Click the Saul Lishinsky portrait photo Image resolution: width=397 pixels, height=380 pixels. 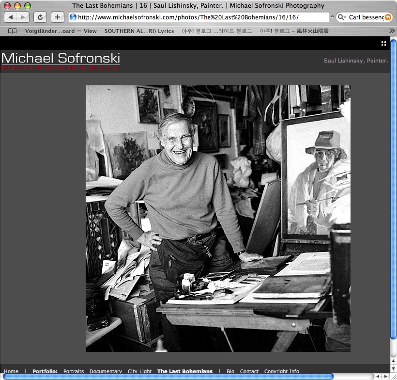[x=218, y=218]
